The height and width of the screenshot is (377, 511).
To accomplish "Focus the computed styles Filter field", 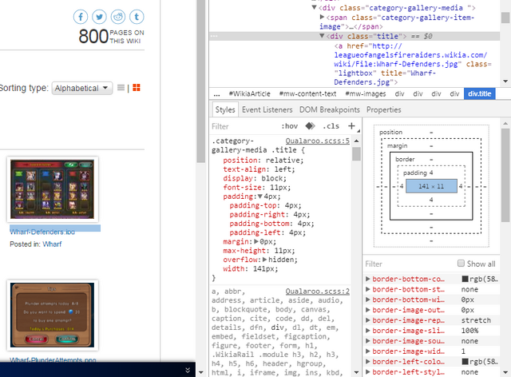I will point(409,264).
